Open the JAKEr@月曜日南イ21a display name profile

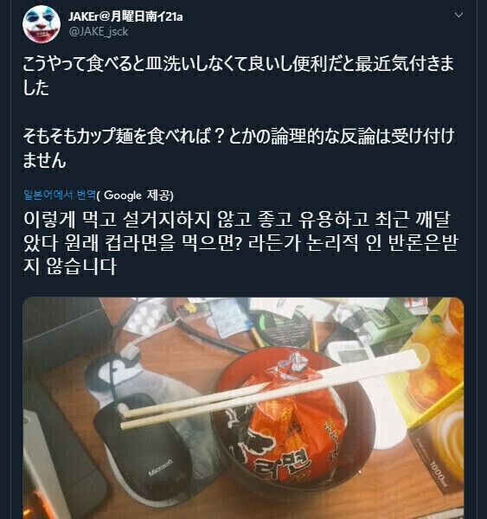[x=125, y=16]
